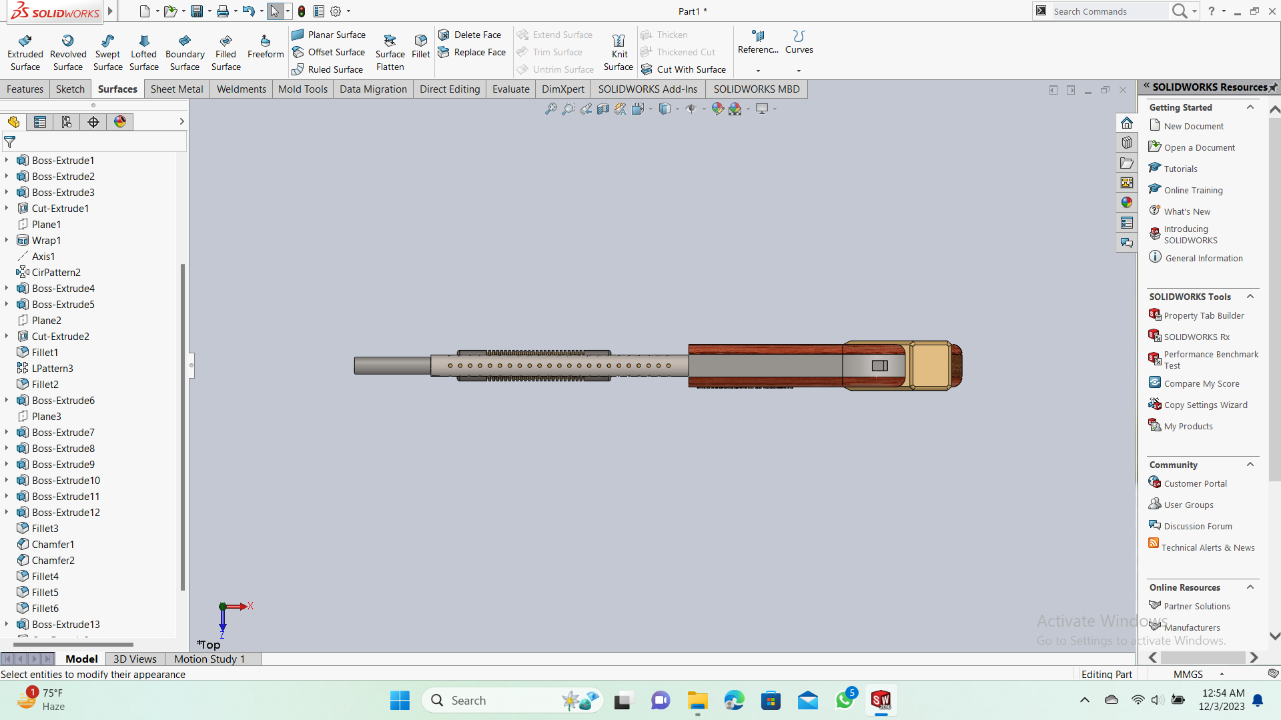Open the Motion Study 1 tab
This screenshot has height=720, width=1281.
[x=209, y=659]
